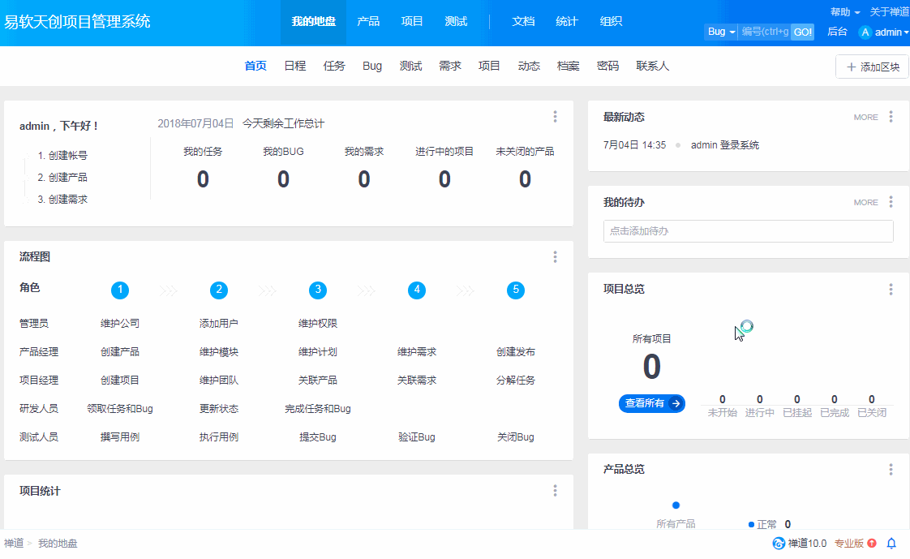
Task: Click the 点击添加待办 input field
Action: click(x=748, y=231)
